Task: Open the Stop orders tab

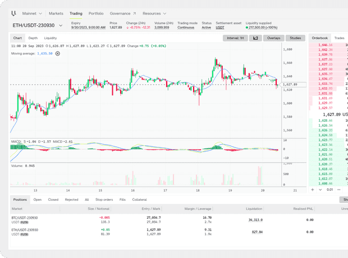Action: [103, 200]
